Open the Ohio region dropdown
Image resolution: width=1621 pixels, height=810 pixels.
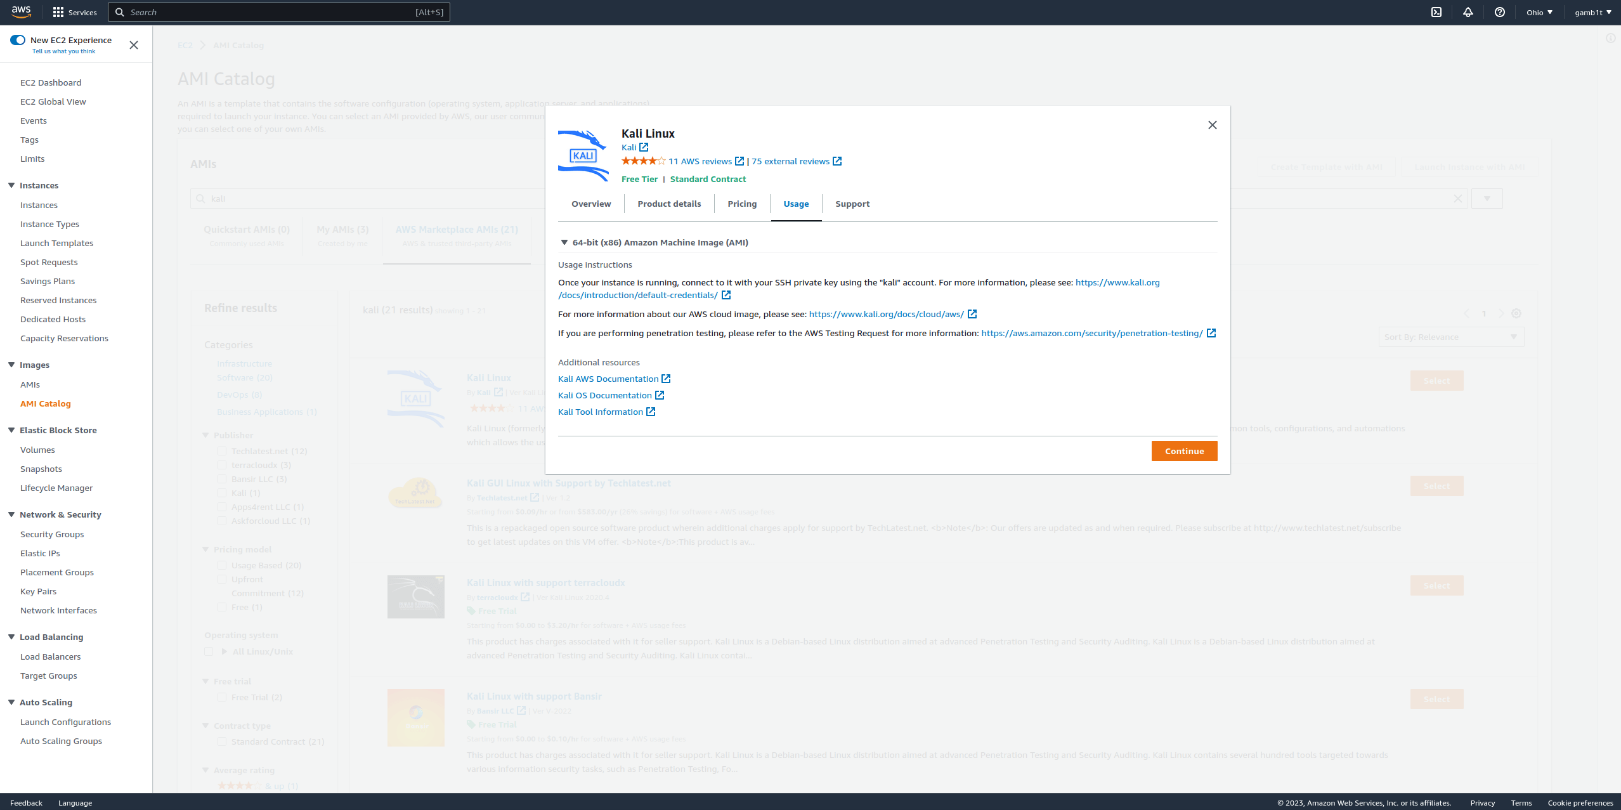pos(1539,12)
